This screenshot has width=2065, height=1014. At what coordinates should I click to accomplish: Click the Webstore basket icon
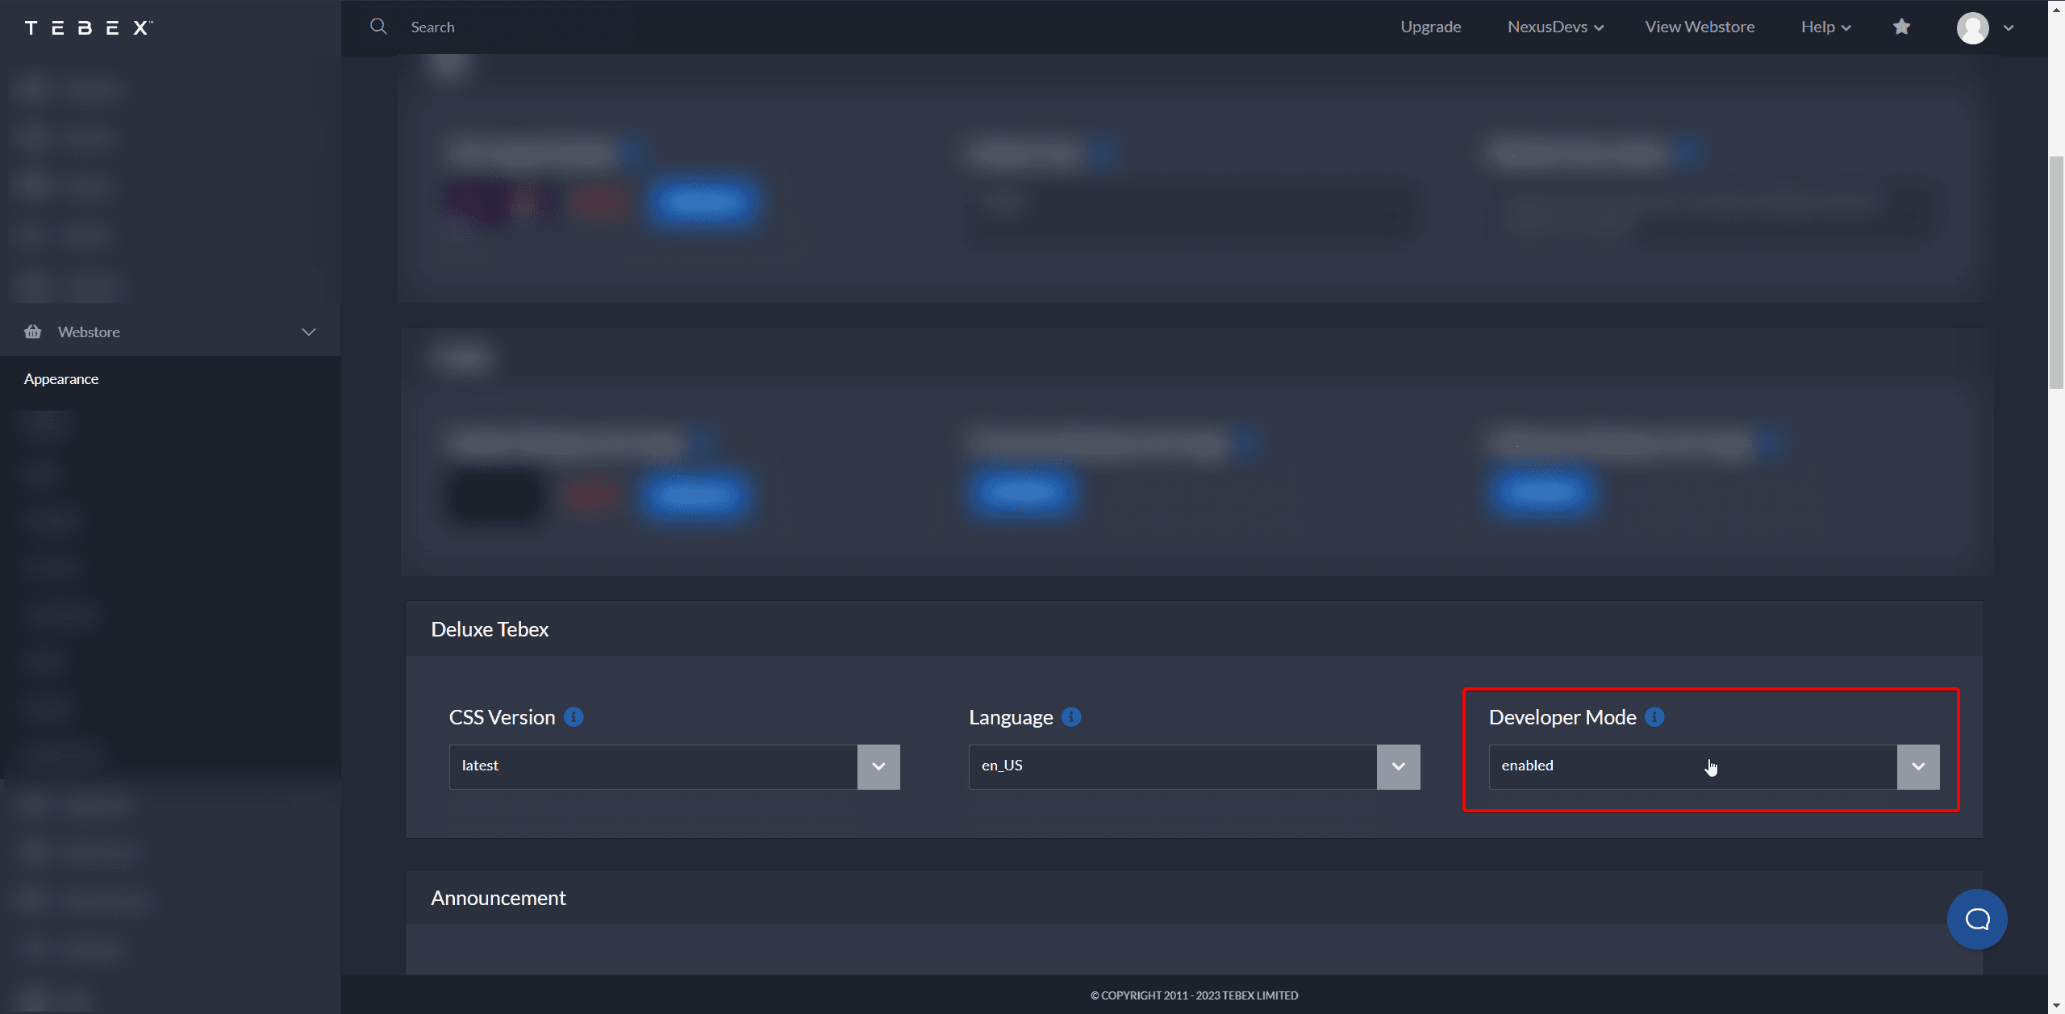[32, 332]
